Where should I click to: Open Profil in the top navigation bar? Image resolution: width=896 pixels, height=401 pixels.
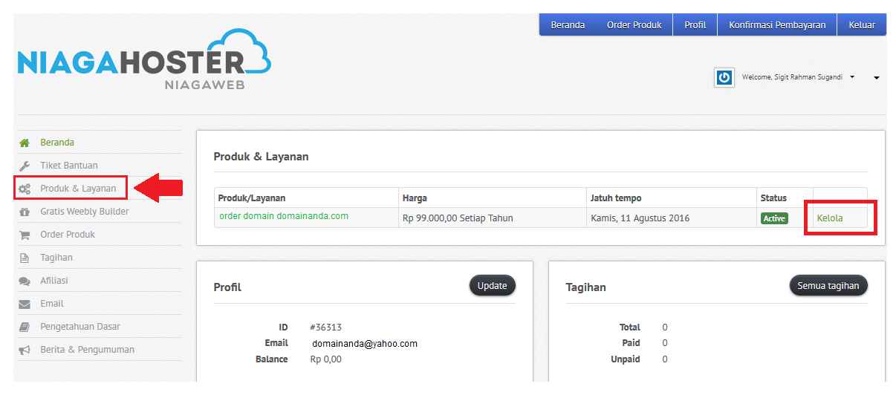click(x=695, y=25)
